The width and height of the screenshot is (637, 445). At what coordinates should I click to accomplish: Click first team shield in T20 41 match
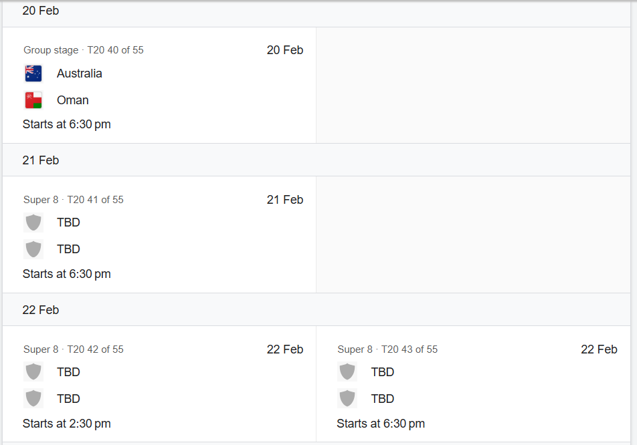tap(33, 222)
